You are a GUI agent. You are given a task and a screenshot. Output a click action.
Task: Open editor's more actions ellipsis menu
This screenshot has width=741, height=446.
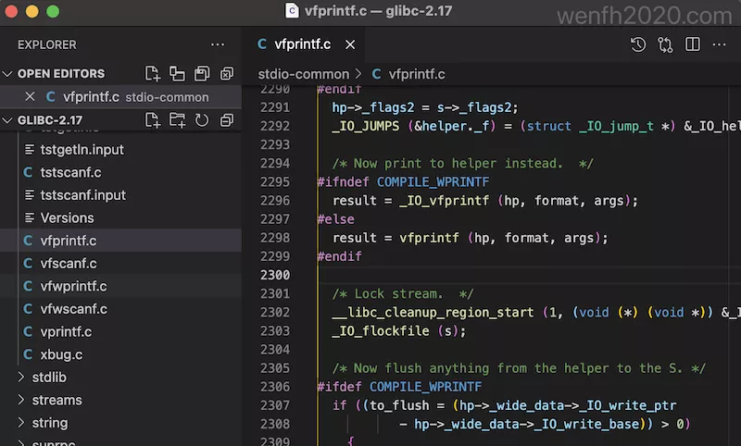719,44
